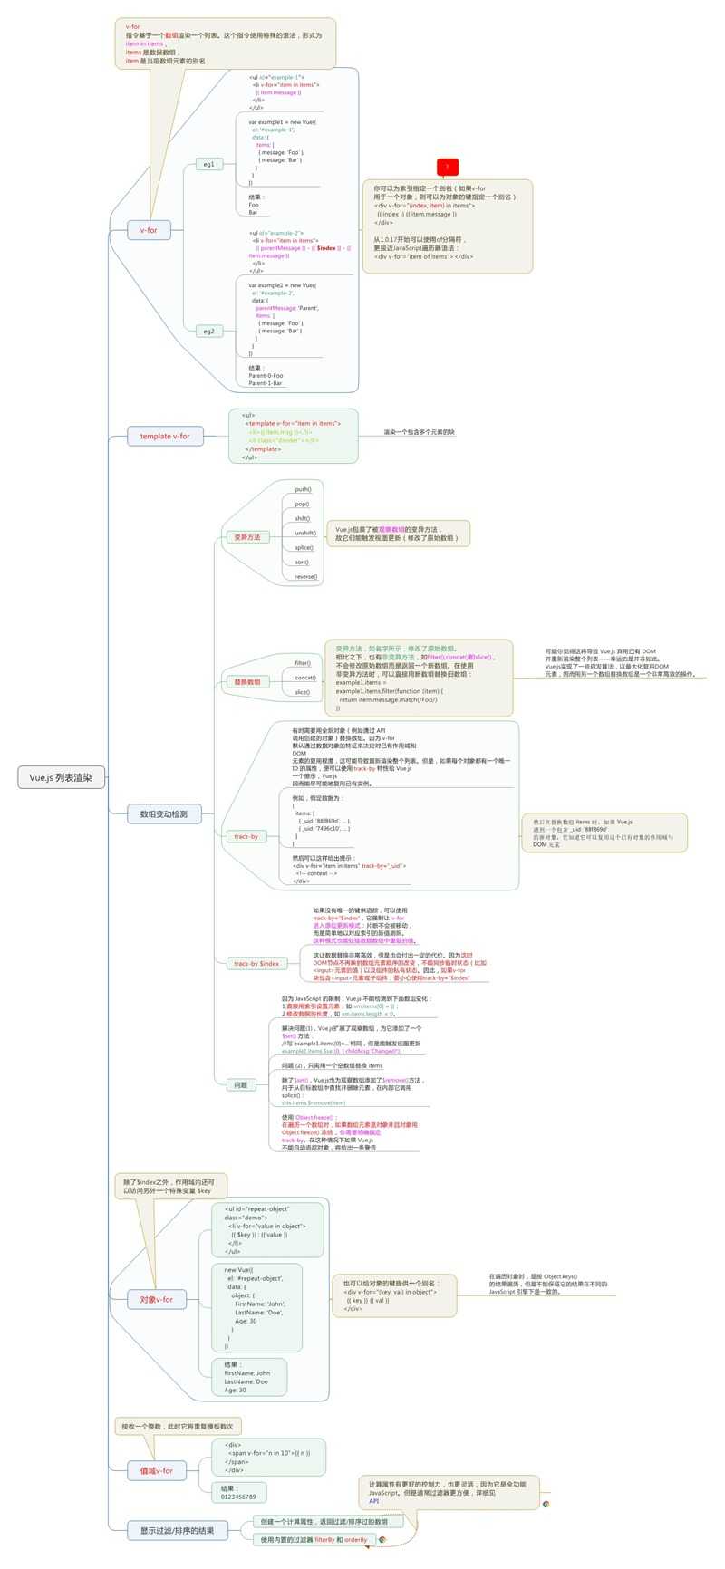Viewport: 725px width, 1569px height.
Task: Click the note about 变异方法 triggering view updates
Action: click(x=398, y=533)
